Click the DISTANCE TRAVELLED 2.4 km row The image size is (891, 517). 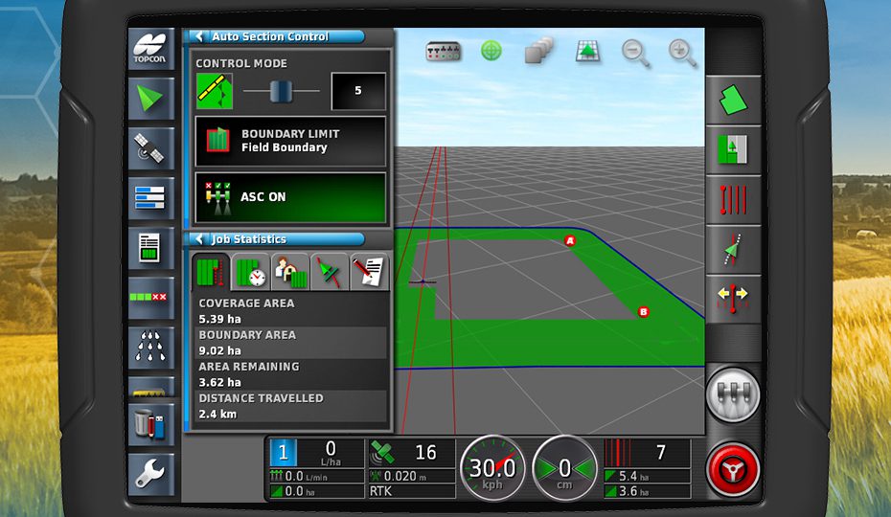290,406
